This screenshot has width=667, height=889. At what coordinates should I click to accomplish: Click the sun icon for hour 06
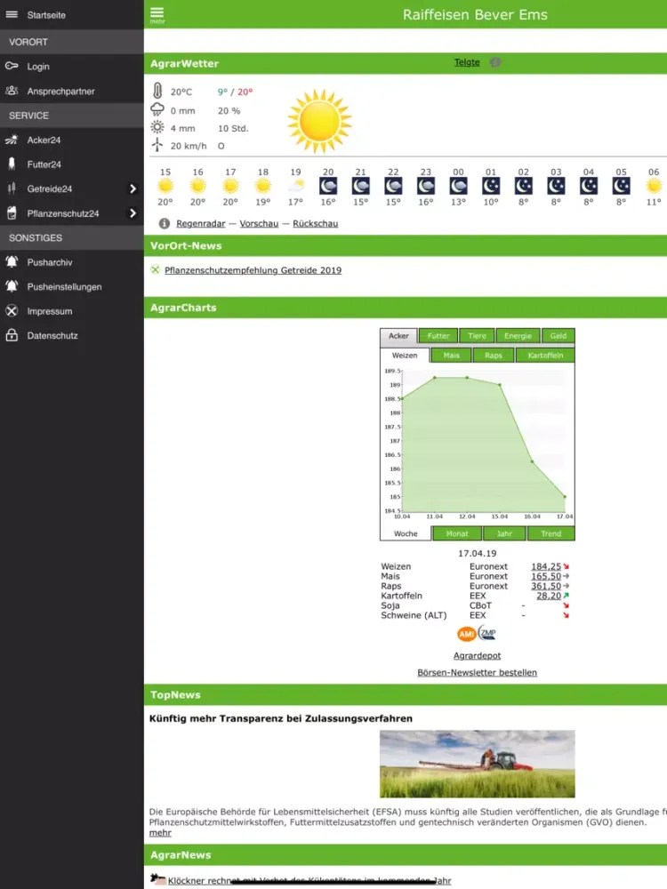click(x=654, y=186)
